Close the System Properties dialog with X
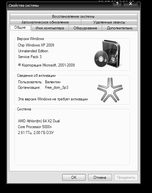The width and height of the screenshot is (152, 193). pos(130,4)
